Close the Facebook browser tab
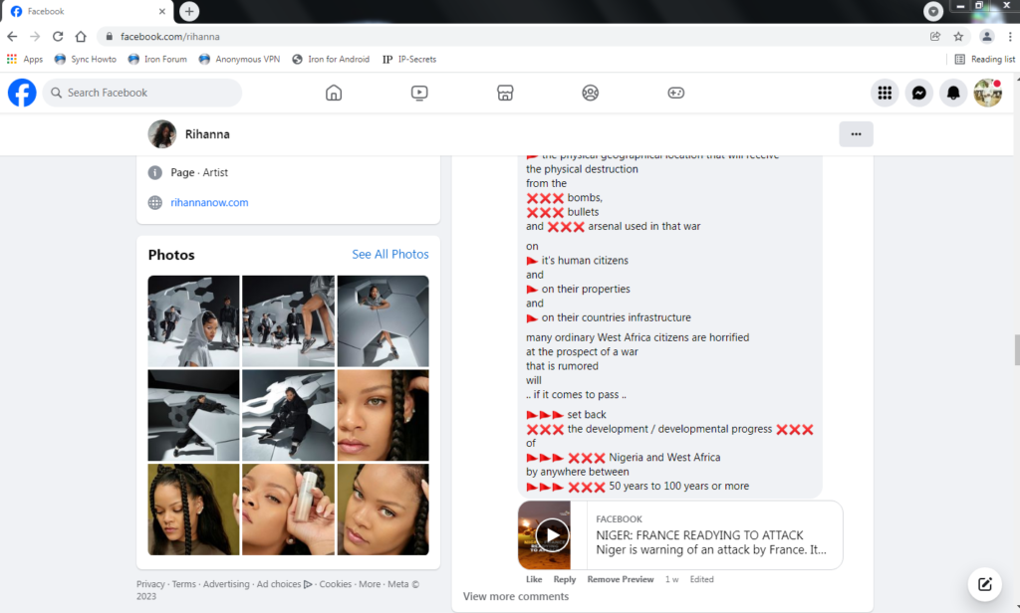 (x=162, y=11)
